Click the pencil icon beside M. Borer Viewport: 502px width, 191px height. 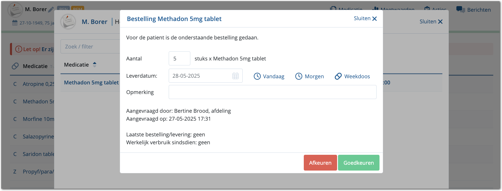pyautogui.click(x=51, y=10)
